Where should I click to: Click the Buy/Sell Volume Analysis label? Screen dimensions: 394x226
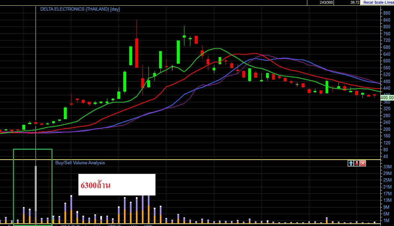tap(80, 163)
